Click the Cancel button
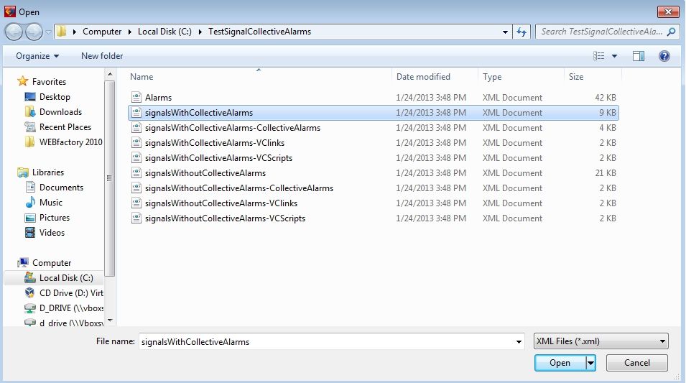 click(636, 363)
